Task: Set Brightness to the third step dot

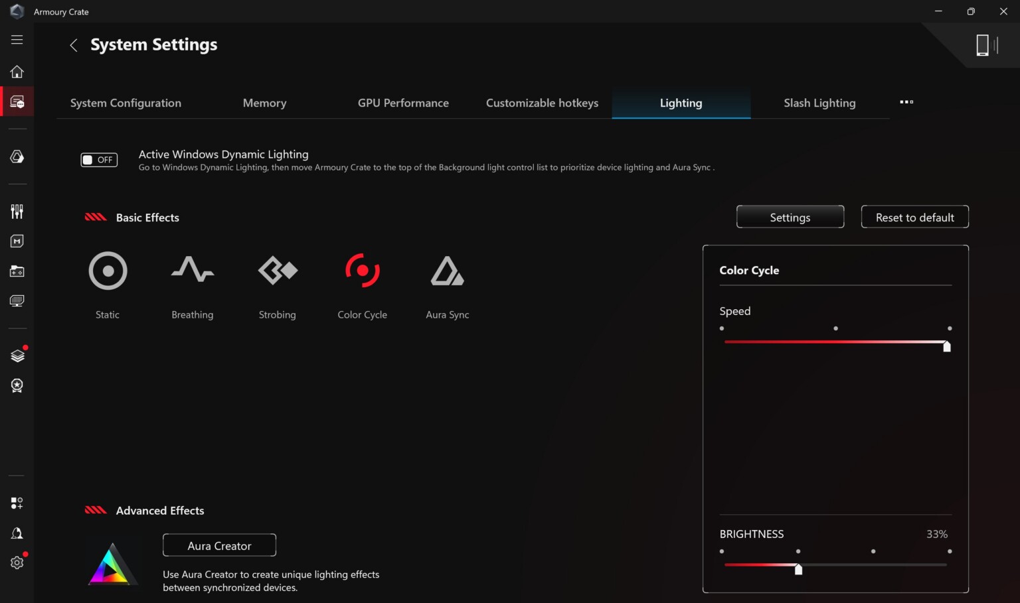Action: [x=873, y=551]
